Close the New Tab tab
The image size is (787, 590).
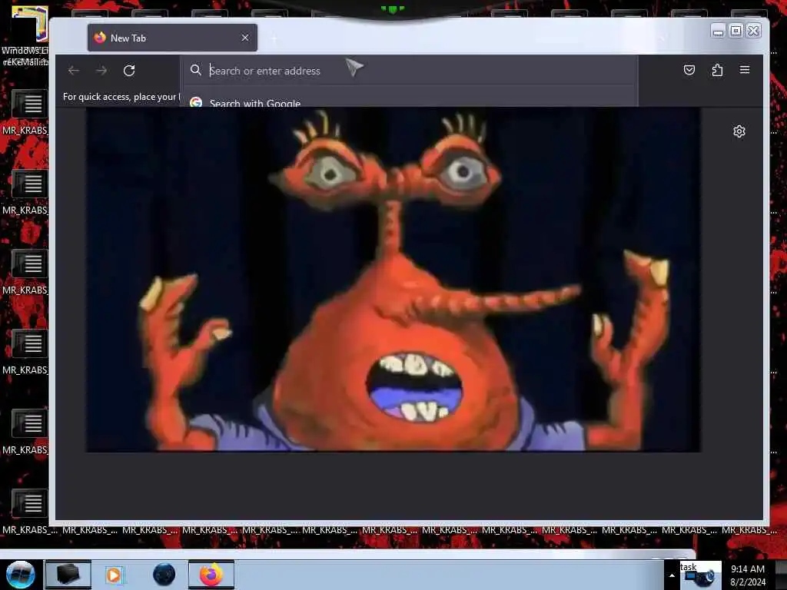click(245, 38)
